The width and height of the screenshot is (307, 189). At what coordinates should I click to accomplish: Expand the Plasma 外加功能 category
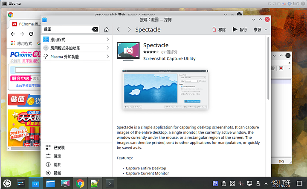pos(76,57)
